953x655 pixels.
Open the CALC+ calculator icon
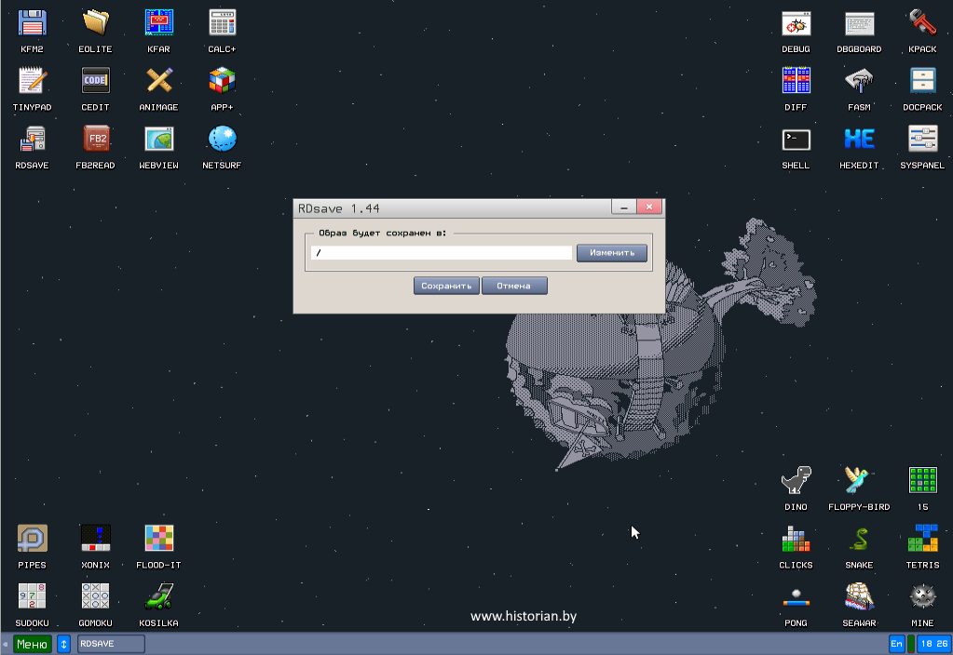pos(222,23)
